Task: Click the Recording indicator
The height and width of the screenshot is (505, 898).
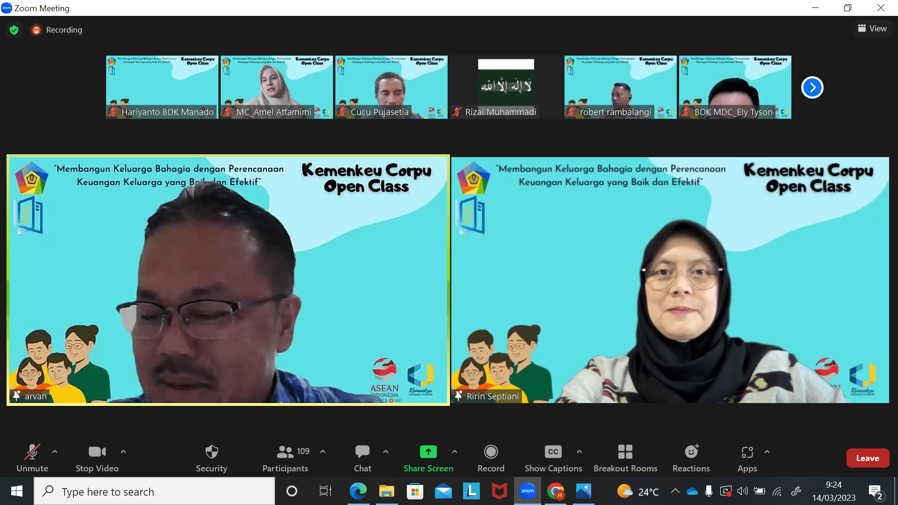Action: pyautogui.click(x=57, y=30)
